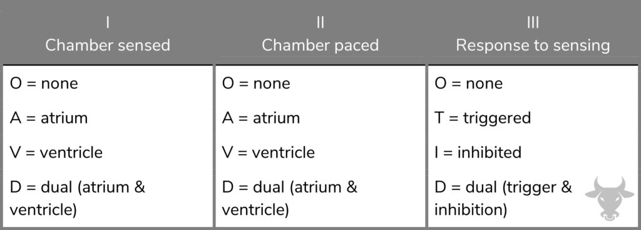Click the 'Response to sensing' header
The height and width of the screenshot is (230, 641).
click(533, 45)
